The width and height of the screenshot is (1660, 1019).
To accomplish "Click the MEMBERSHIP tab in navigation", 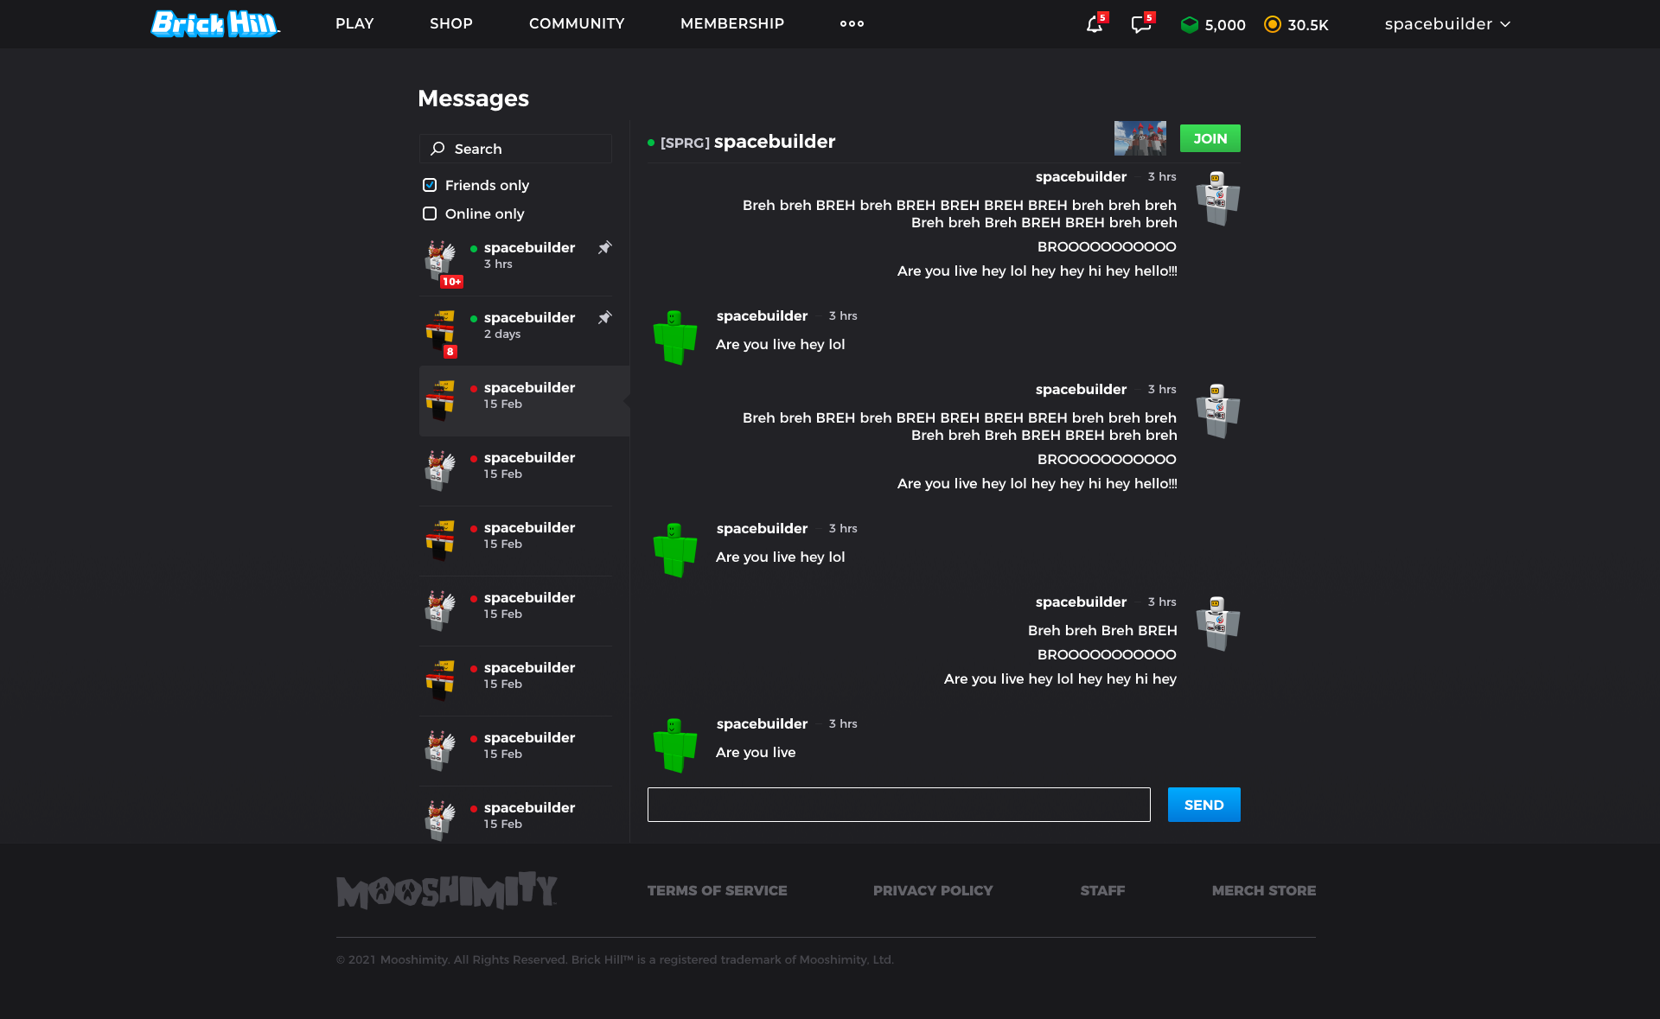I will [x=731, y=23].
